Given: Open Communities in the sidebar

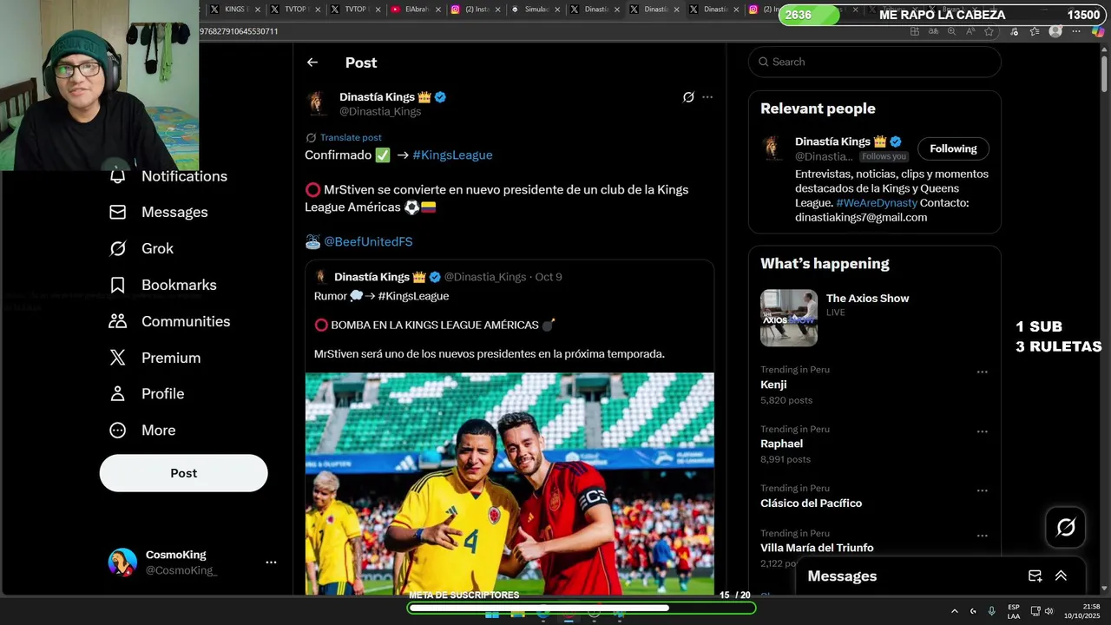Looking at the screenshot, I should point(169,321).
